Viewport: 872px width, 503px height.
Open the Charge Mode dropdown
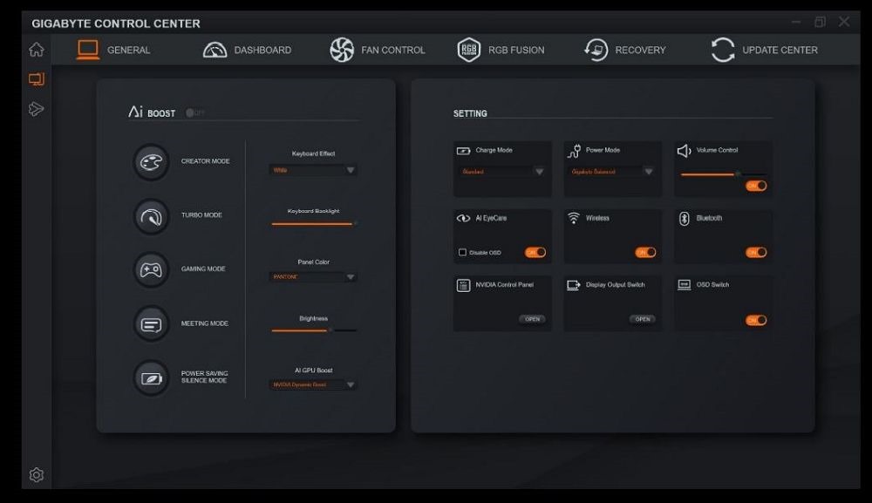click(x=501, y=172)
